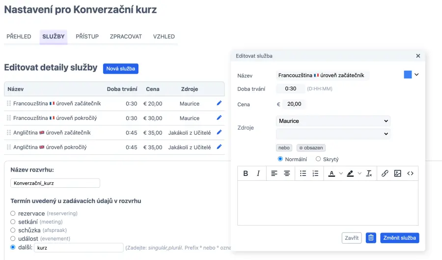Expand the color picker chevron
Image resolution: width=442 pixels, height=260 pixels.
pos(416,75)
